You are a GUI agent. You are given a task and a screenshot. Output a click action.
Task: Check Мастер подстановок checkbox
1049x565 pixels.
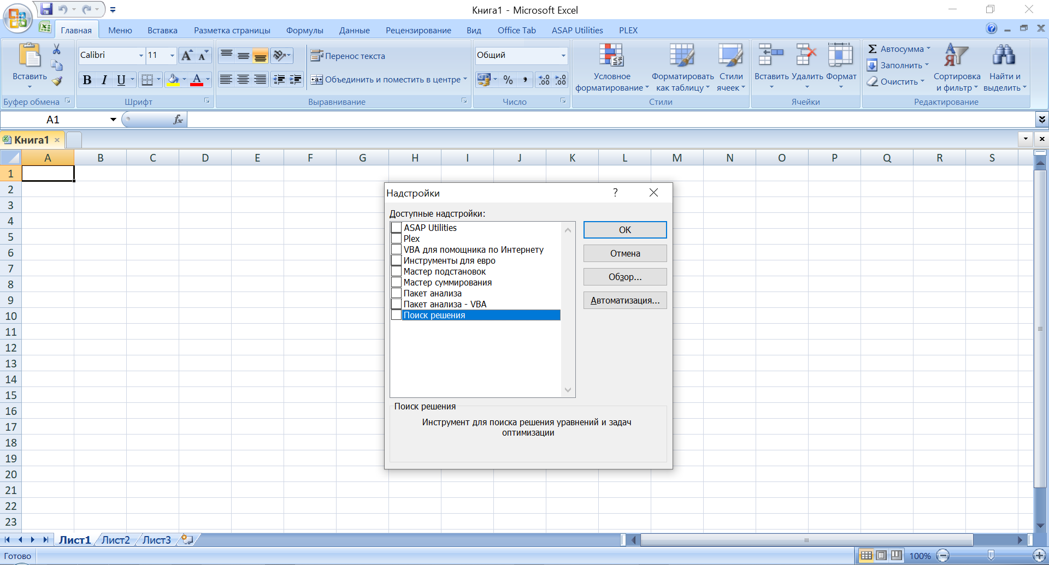[x=396, y=271]
